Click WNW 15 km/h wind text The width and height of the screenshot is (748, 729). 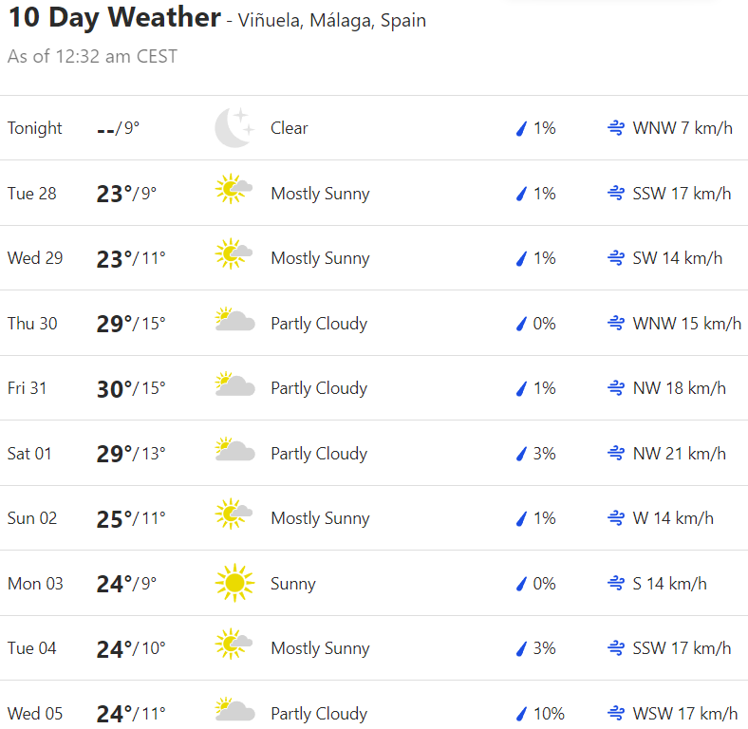click(686, 324)
